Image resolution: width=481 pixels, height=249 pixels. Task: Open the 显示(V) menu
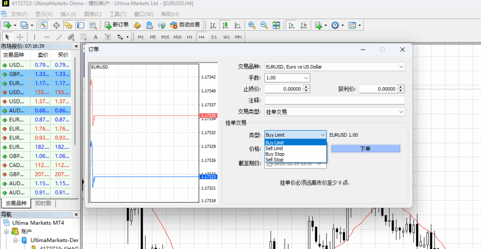tap(44, 14)
